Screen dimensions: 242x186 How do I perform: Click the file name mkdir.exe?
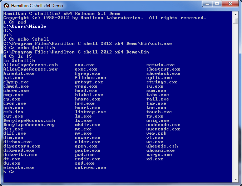[88, 125]
